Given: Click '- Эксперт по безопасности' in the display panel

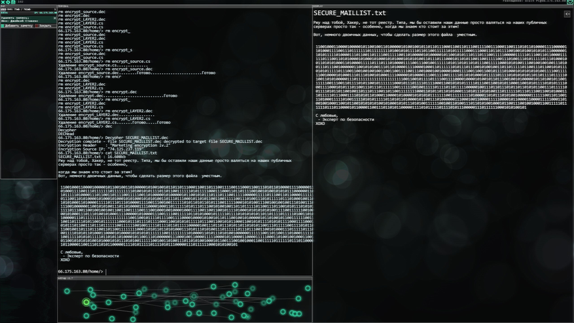Looking at the screenshot, I should click(346, 119).
